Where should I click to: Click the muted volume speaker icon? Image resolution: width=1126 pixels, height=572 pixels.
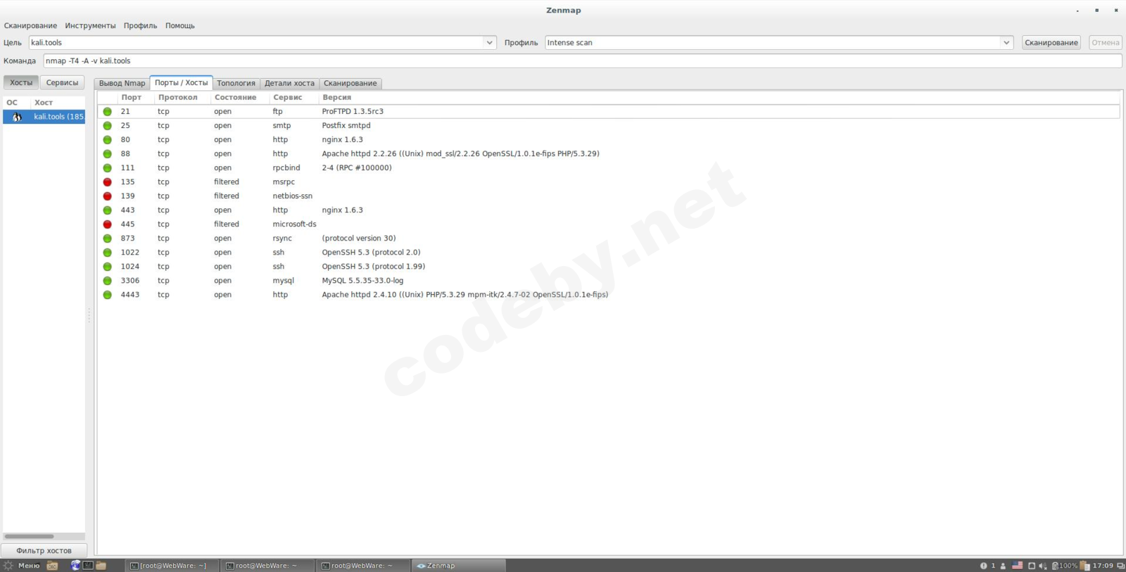click(1043, 566)
